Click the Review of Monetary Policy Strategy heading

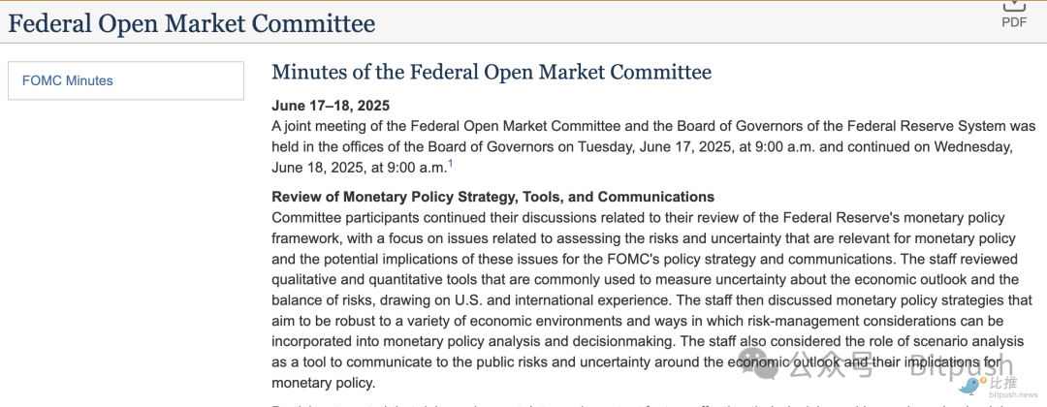[x=492, y=197]
